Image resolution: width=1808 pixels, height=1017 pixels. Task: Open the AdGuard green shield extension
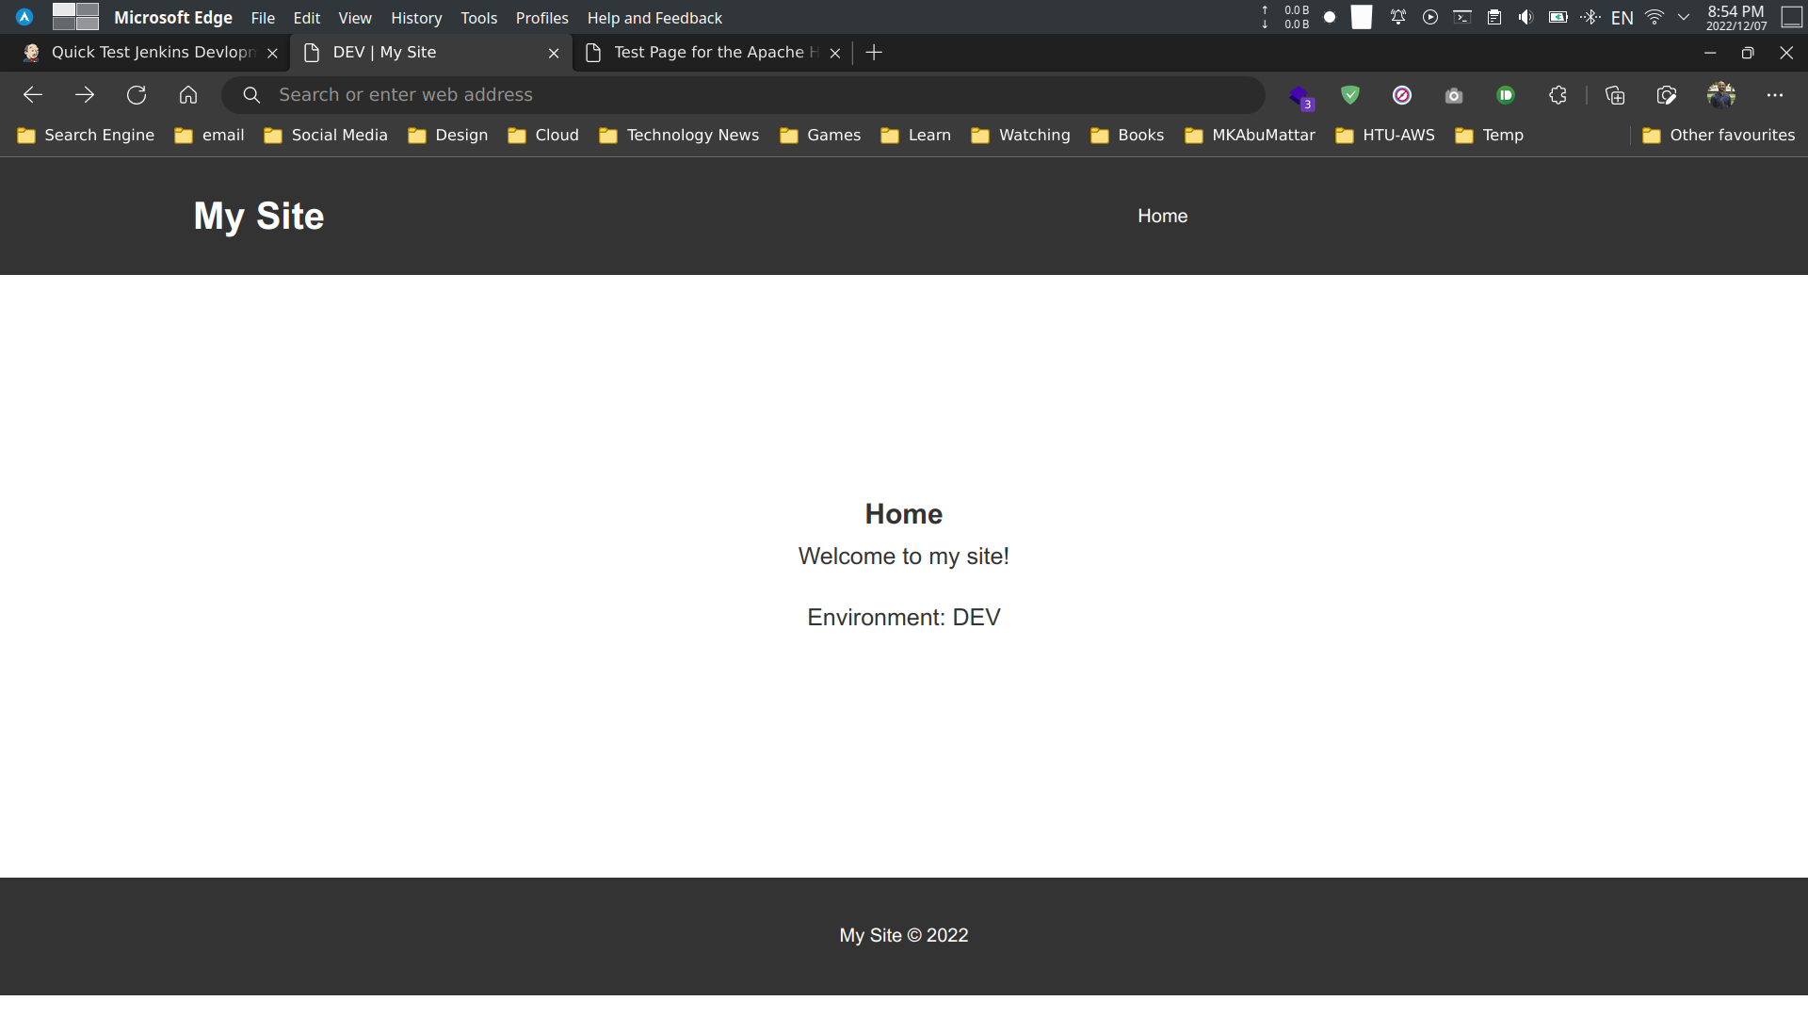1350,94
